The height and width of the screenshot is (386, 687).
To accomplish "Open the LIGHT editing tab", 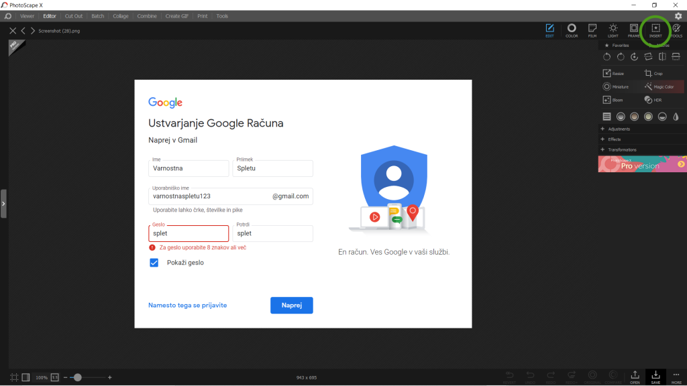I will [x=613, y=30].
